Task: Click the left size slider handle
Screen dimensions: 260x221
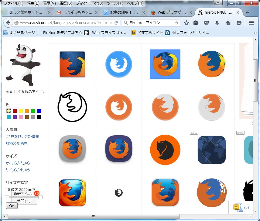Action: click(7, 197)
